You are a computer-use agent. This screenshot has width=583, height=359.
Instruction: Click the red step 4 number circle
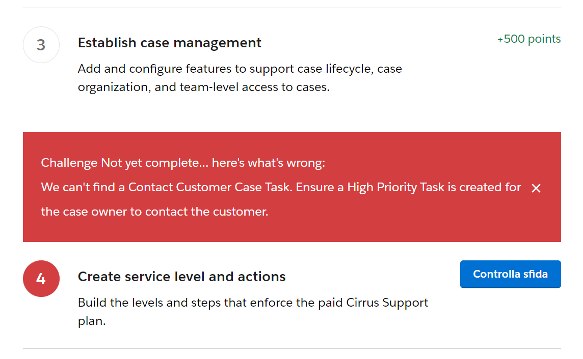41,279
